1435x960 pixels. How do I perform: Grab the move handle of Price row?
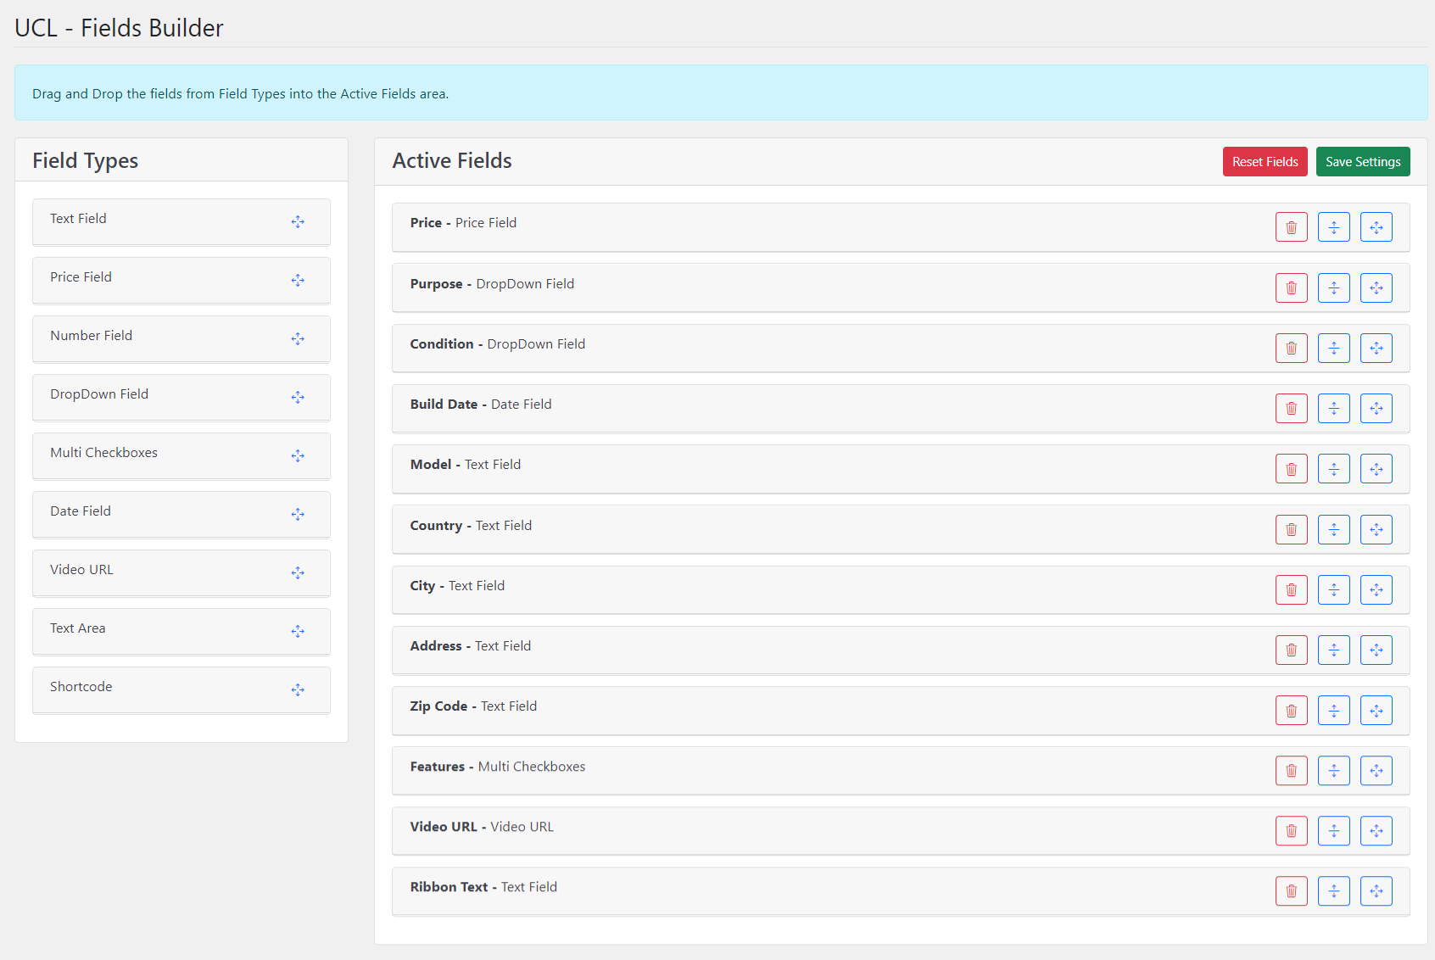click(1376, 227)
